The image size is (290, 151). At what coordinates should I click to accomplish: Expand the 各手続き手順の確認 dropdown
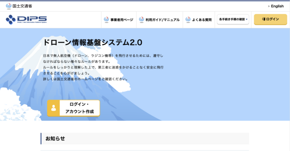point(232,19)
